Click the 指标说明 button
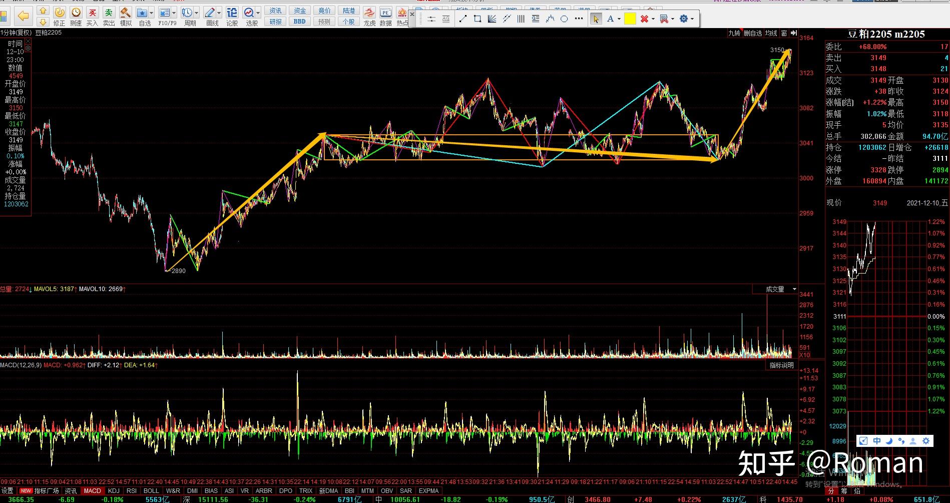The image size is (950, 503). (x=781, y=365)
